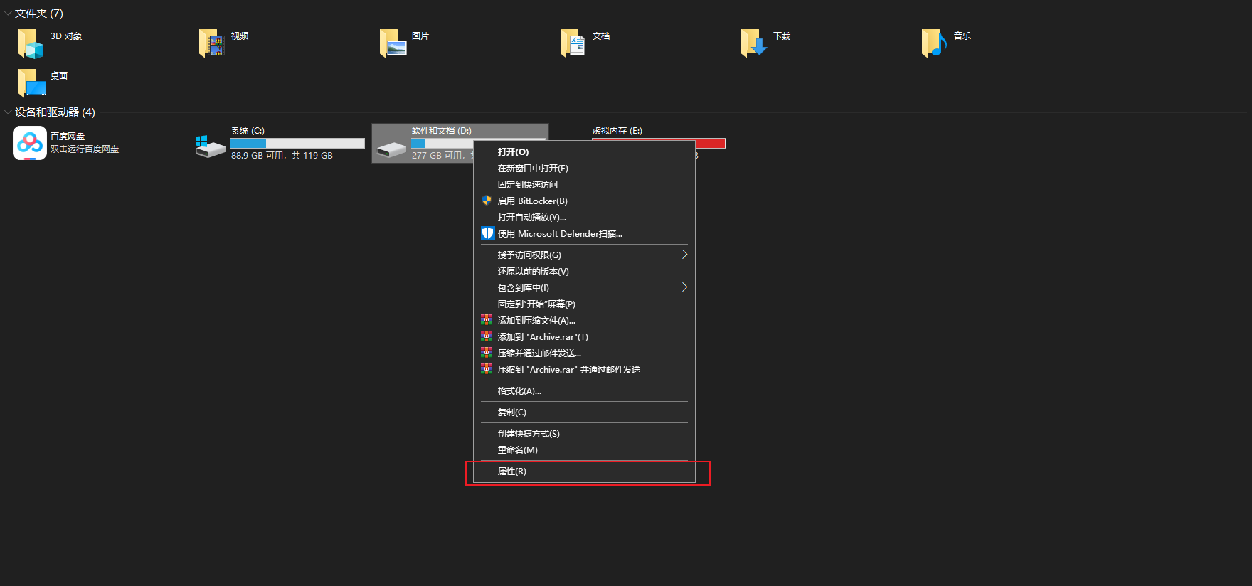Choose 打开(O) from the context menu
The height and width of the screenshot is (586, 1252).
click(584, 152)
